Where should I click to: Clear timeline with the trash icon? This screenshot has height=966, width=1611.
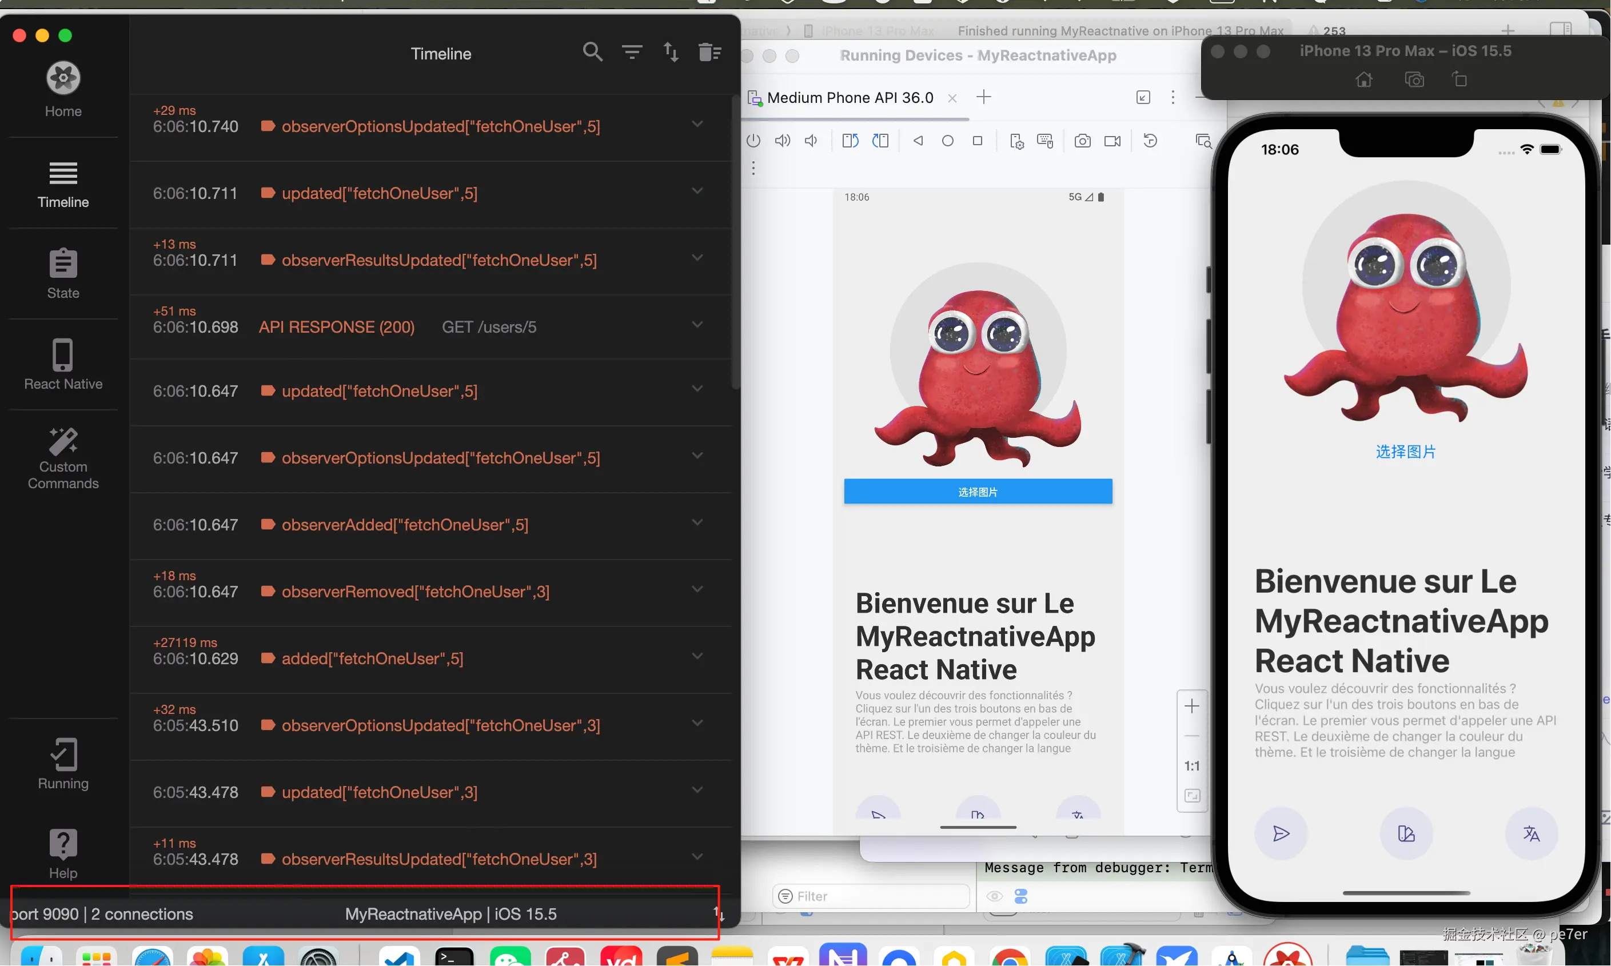click(x=709, y=51)
